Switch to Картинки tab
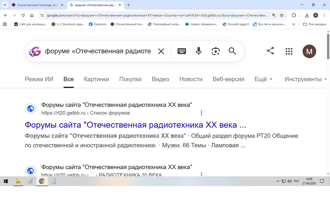This screenshot has height=219, width=330. point(97,79)
